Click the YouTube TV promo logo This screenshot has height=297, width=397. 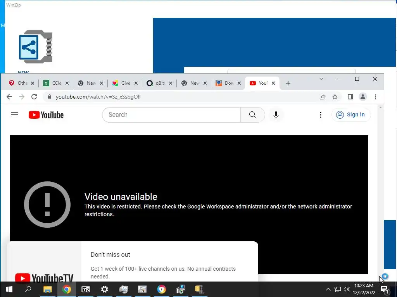pos(44,278)
